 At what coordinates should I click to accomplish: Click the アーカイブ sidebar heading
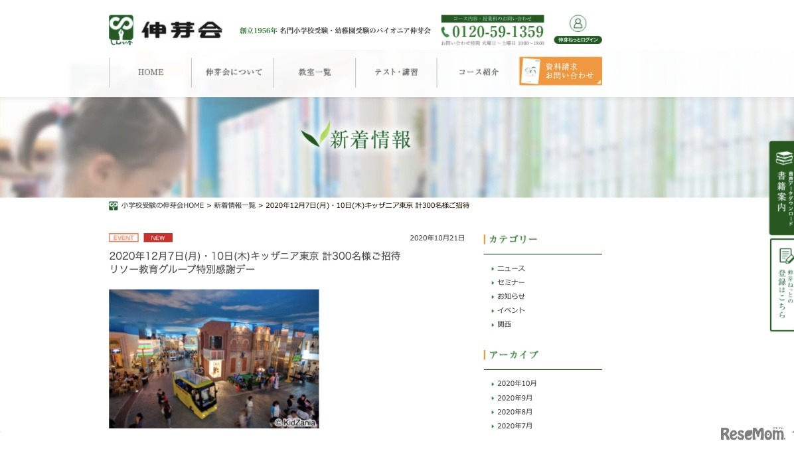pos(513,355)
